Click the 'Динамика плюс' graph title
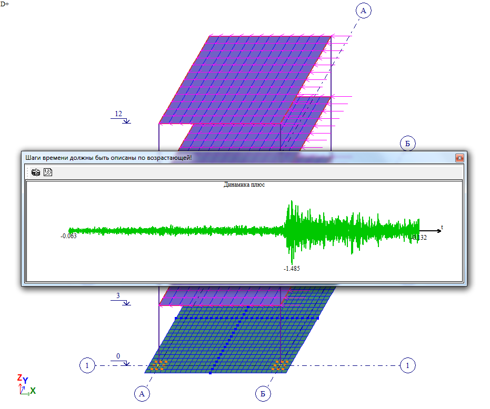490x409 pixels. click(244, 185)
